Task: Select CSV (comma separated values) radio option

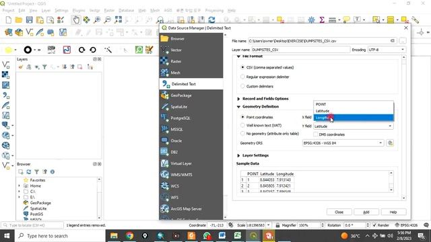Action: pos(242,67)
